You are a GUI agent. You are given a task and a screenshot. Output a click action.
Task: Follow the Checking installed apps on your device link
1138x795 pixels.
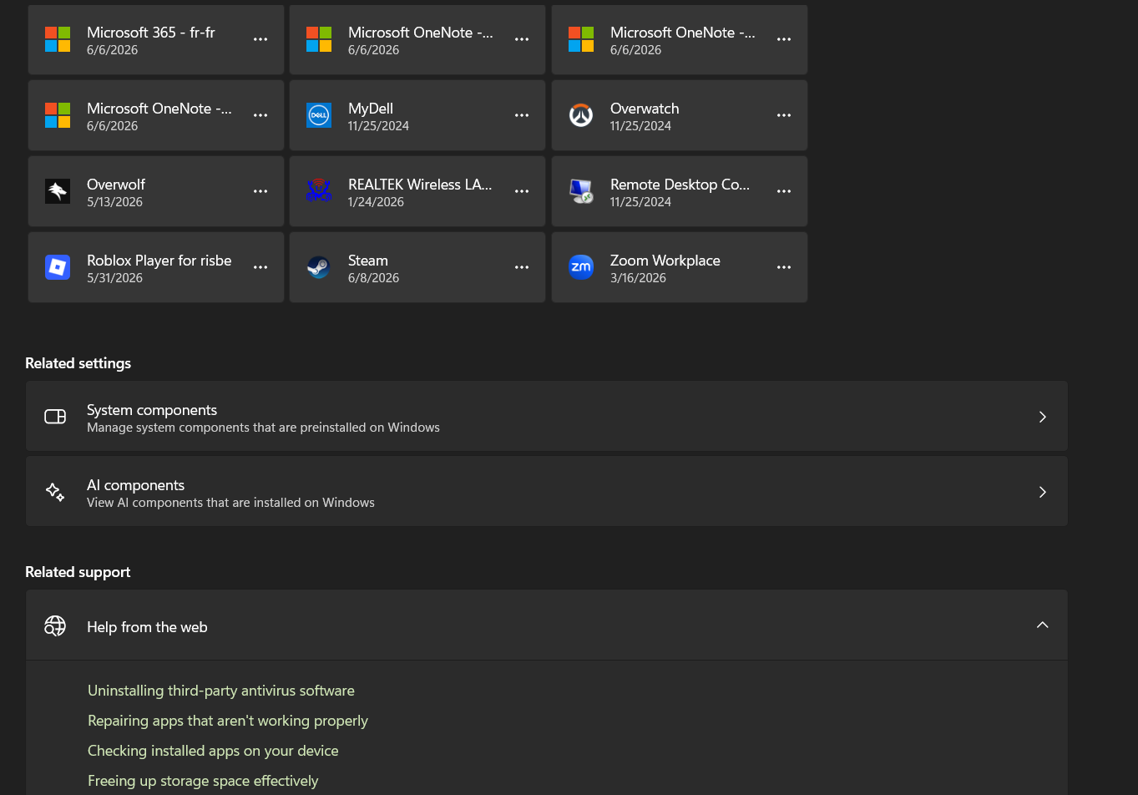pyautogui.click(x=213, y=751)
